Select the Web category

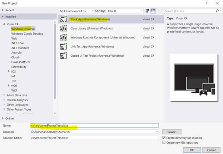(14, 38)
